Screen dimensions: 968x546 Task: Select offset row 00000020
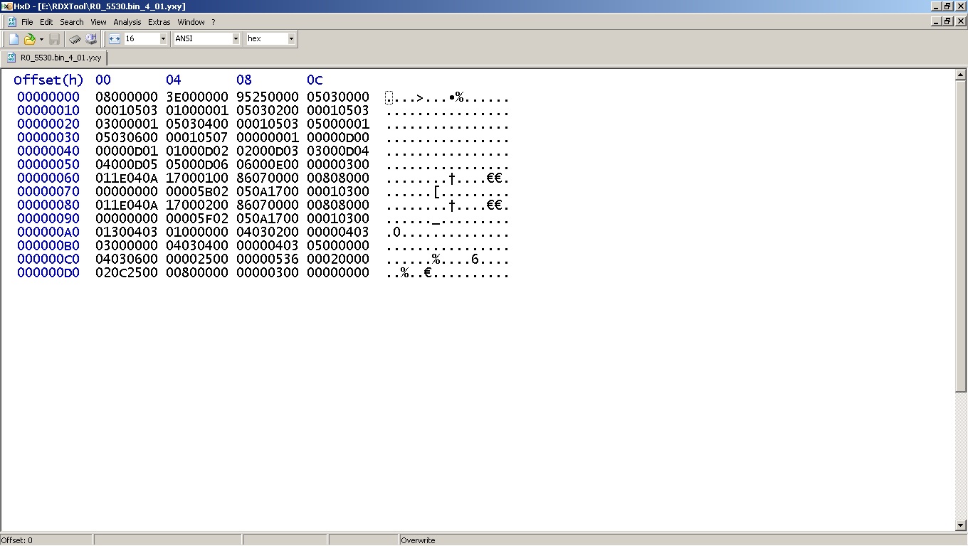click(48, 124)
